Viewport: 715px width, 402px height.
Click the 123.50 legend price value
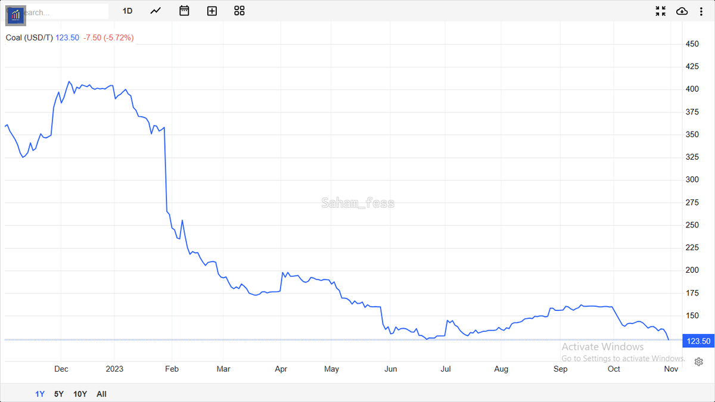point(67,38)
